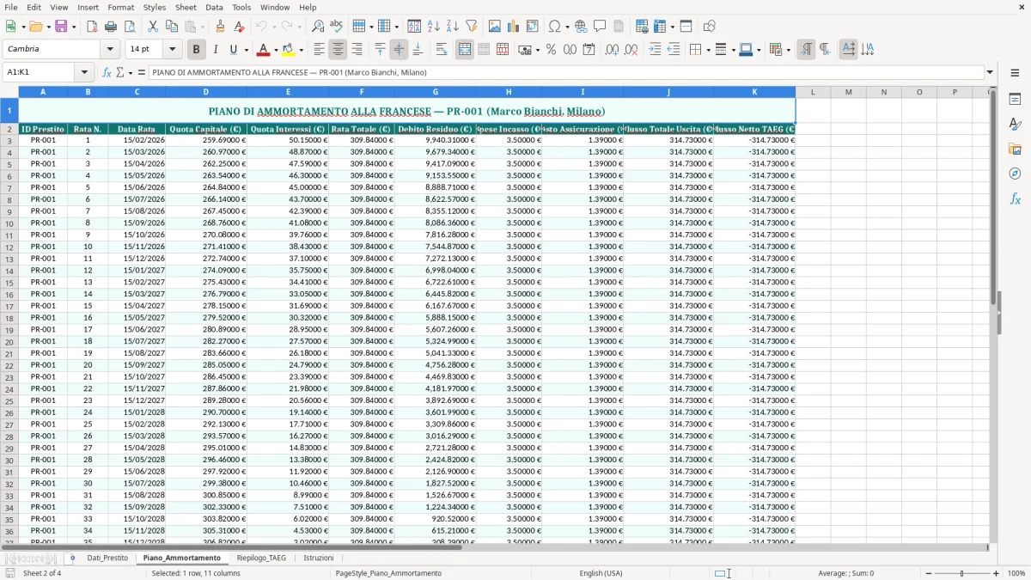Screen dimensions: 1031x580
Task: Select column header G
Action: click(436, 91)
